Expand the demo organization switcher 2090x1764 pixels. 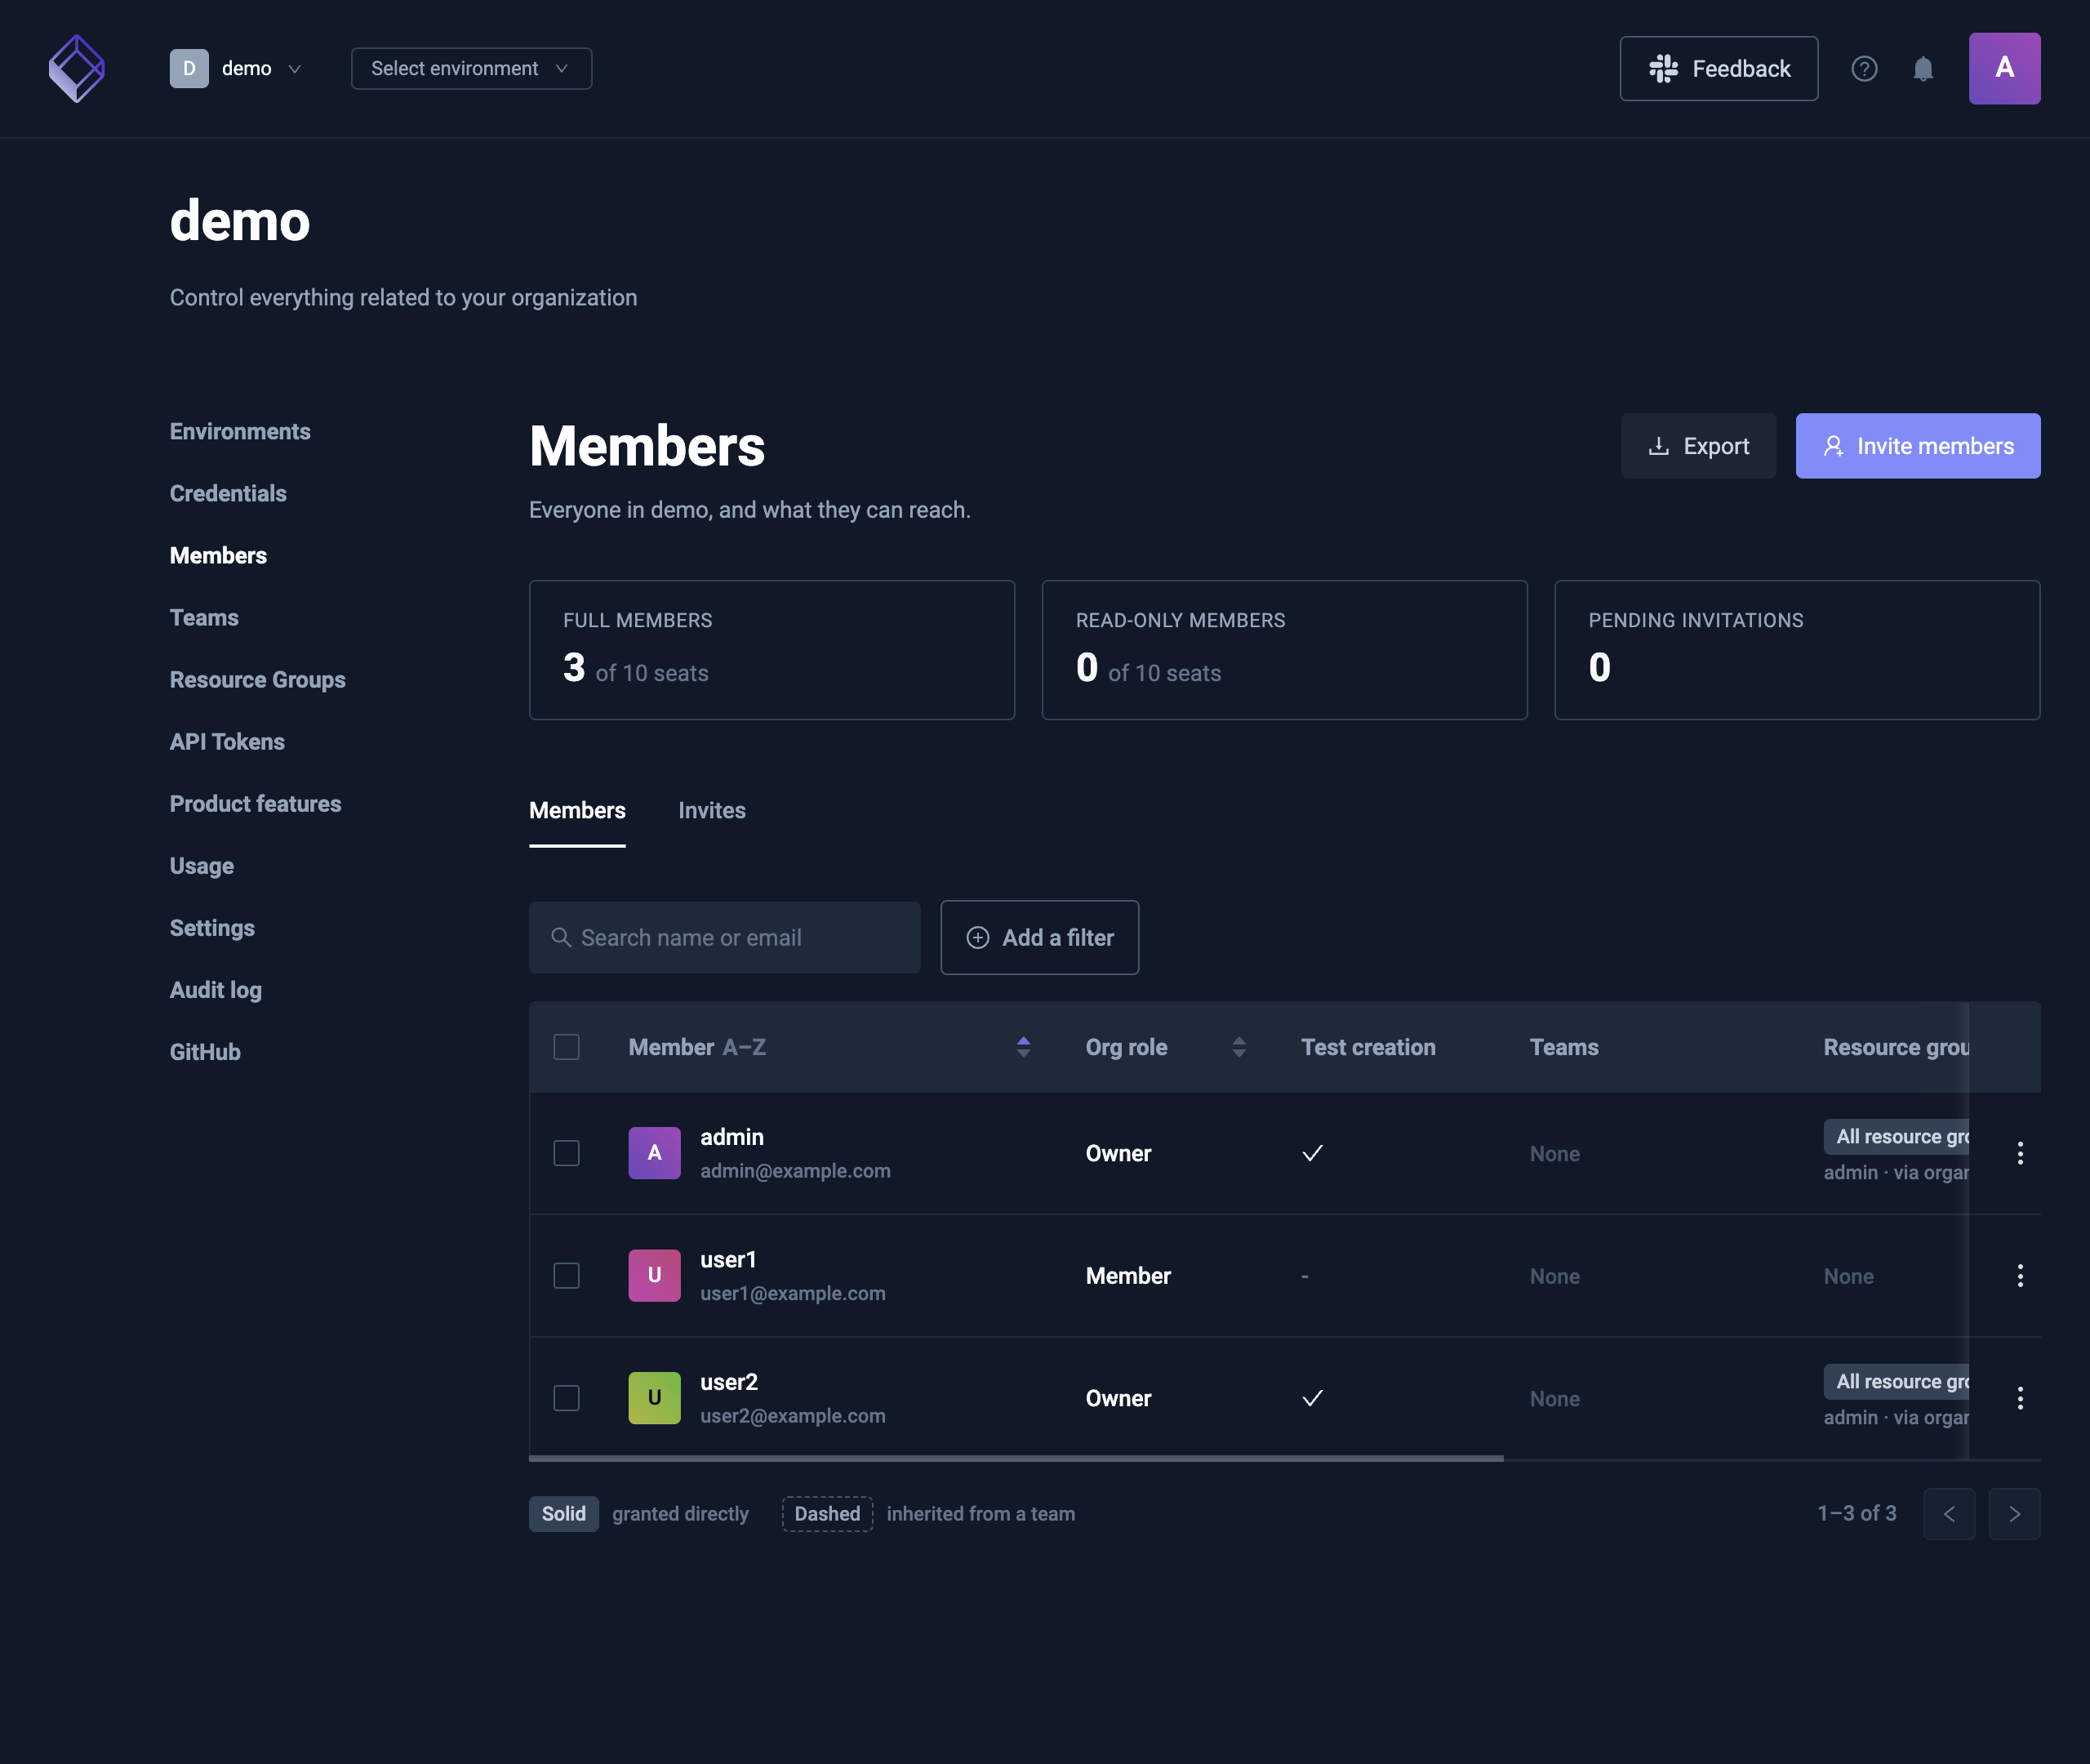coord(237,68)
